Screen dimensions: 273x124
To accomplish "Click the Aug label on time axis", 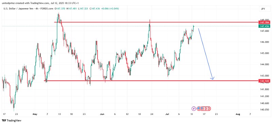I will (x=238, y=114).
